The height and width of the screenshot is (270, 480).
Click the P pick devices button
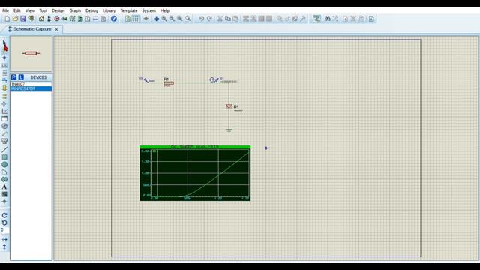pyautogui.click(x=13, y=77)
